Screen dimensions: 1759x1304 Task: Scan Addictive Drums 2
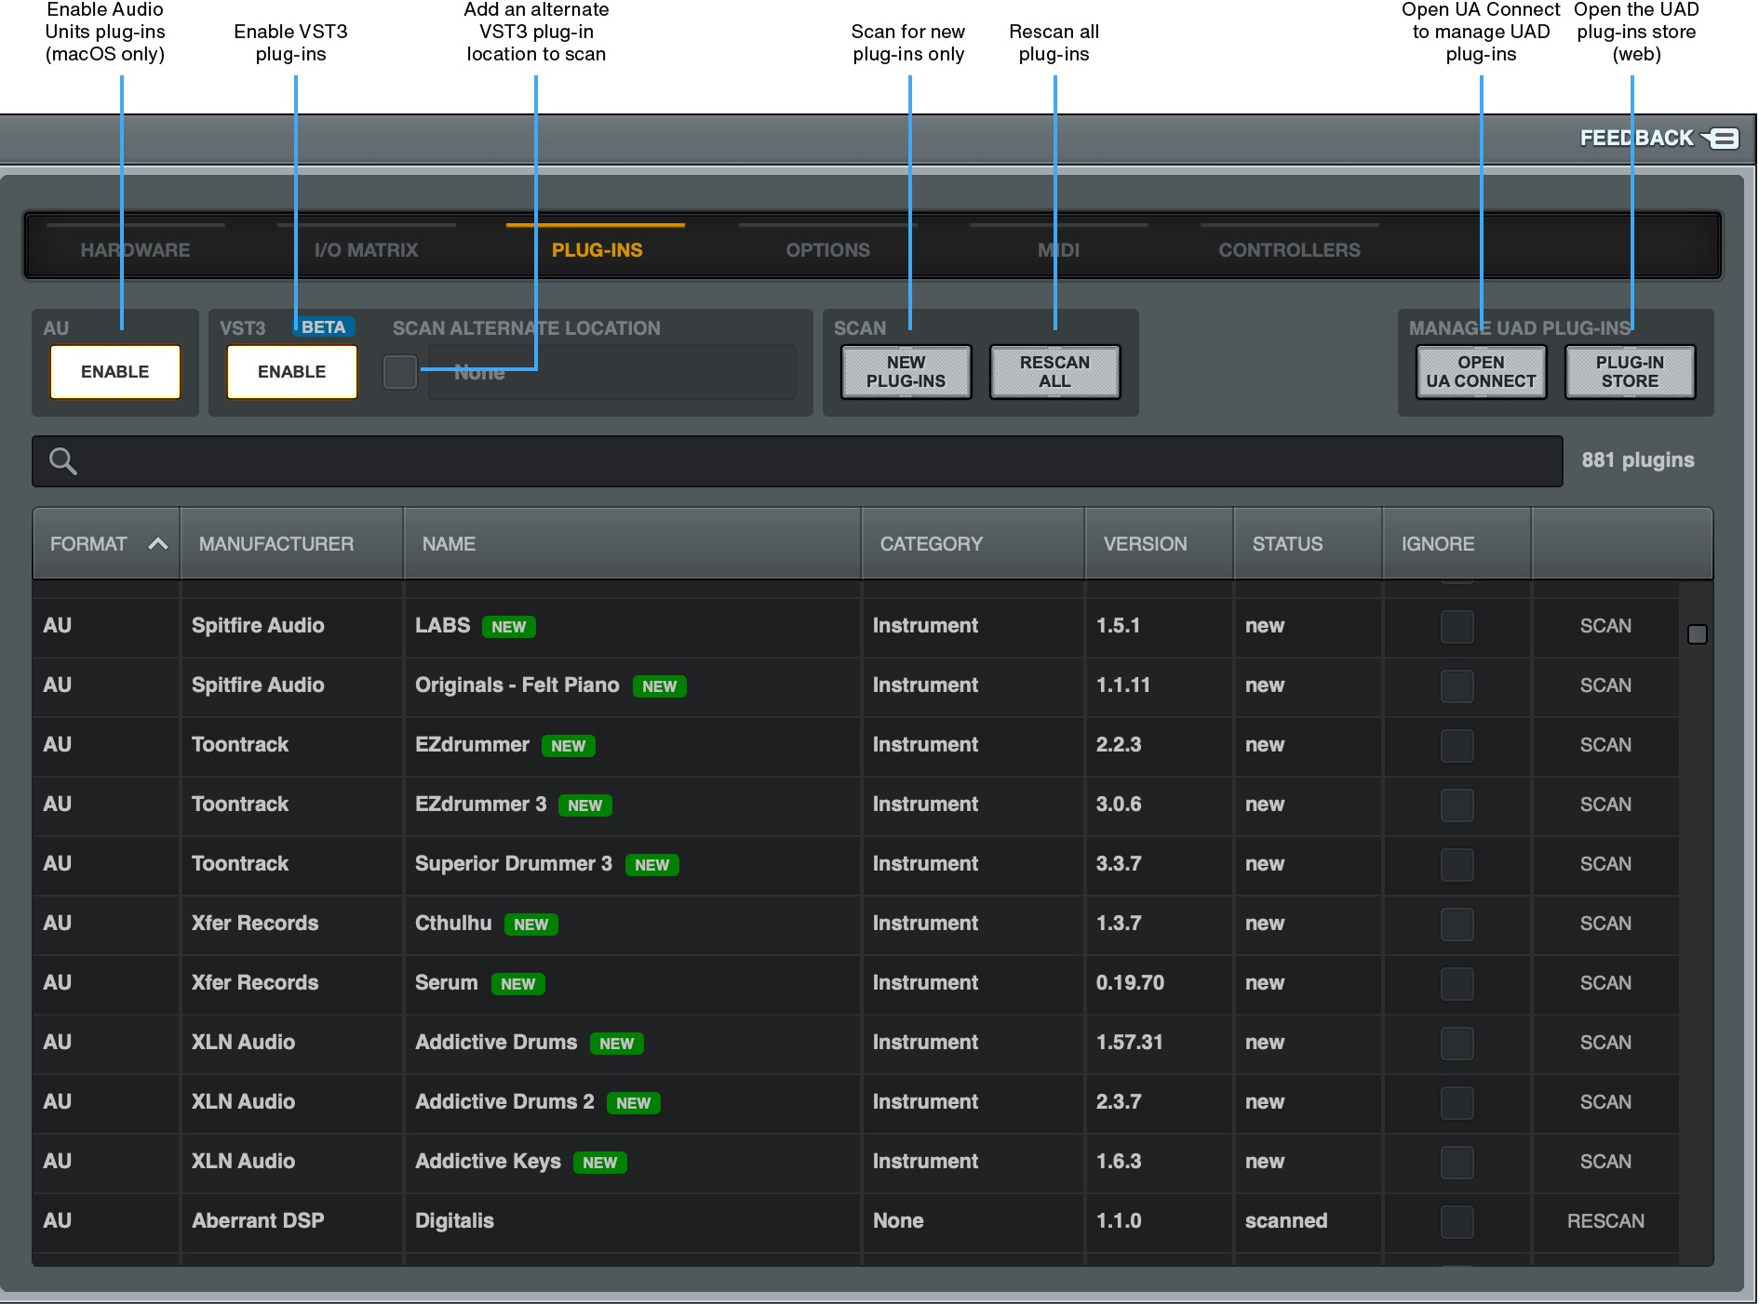point(1605,1102)
